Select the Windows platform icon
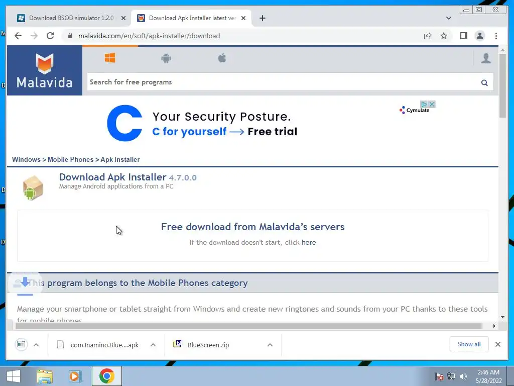Viewport: 514px width, 386px height. (110, 58)
